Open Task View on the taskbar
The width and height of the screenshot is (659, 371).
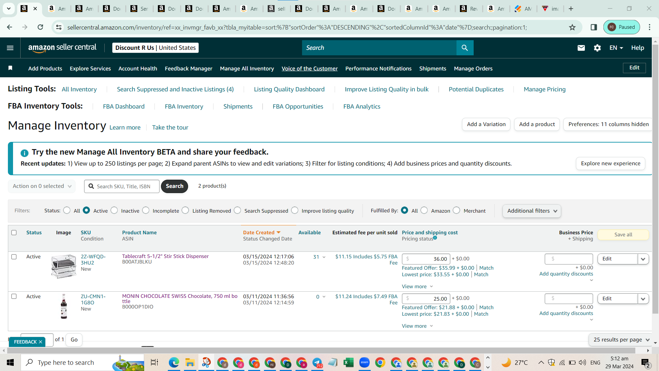point(154,362)
